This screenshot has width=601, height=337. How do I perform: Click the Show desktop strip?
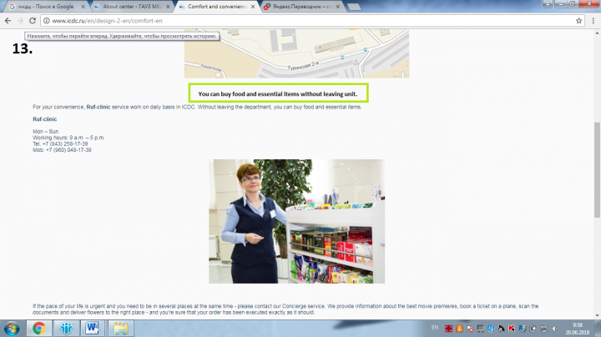(x=598, y=329)
